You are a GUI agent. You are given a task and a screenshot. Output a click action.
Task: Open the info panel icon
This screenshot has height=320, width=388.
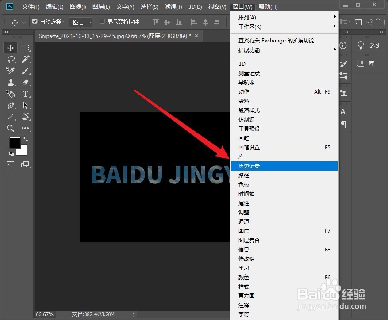(x=343, y=45)
